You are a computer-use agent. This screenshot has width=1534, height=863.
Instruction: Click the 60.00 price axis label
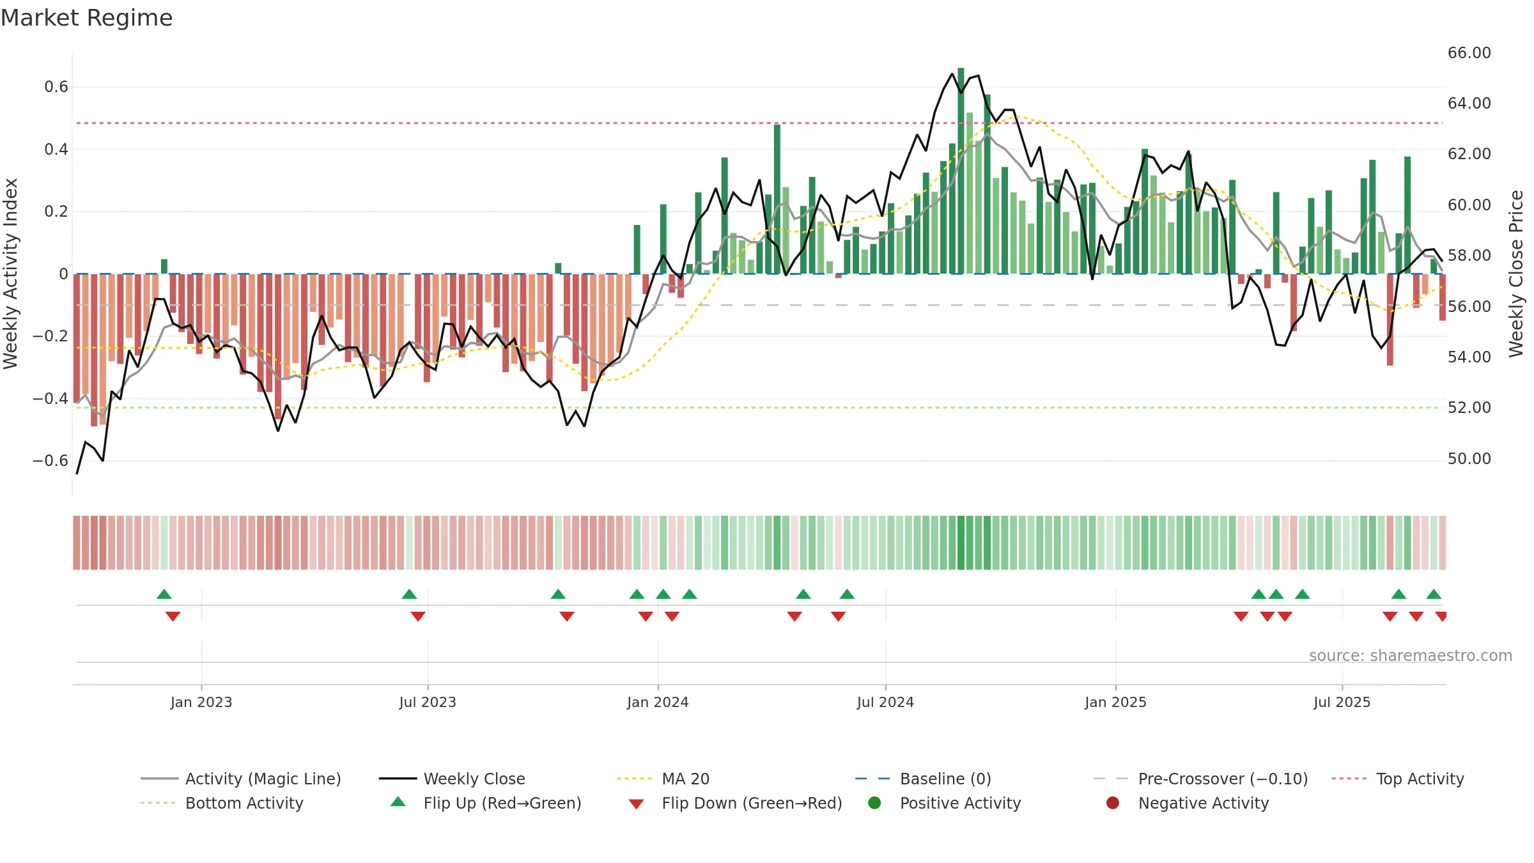pyautogui.click(x=1469, y=205)
